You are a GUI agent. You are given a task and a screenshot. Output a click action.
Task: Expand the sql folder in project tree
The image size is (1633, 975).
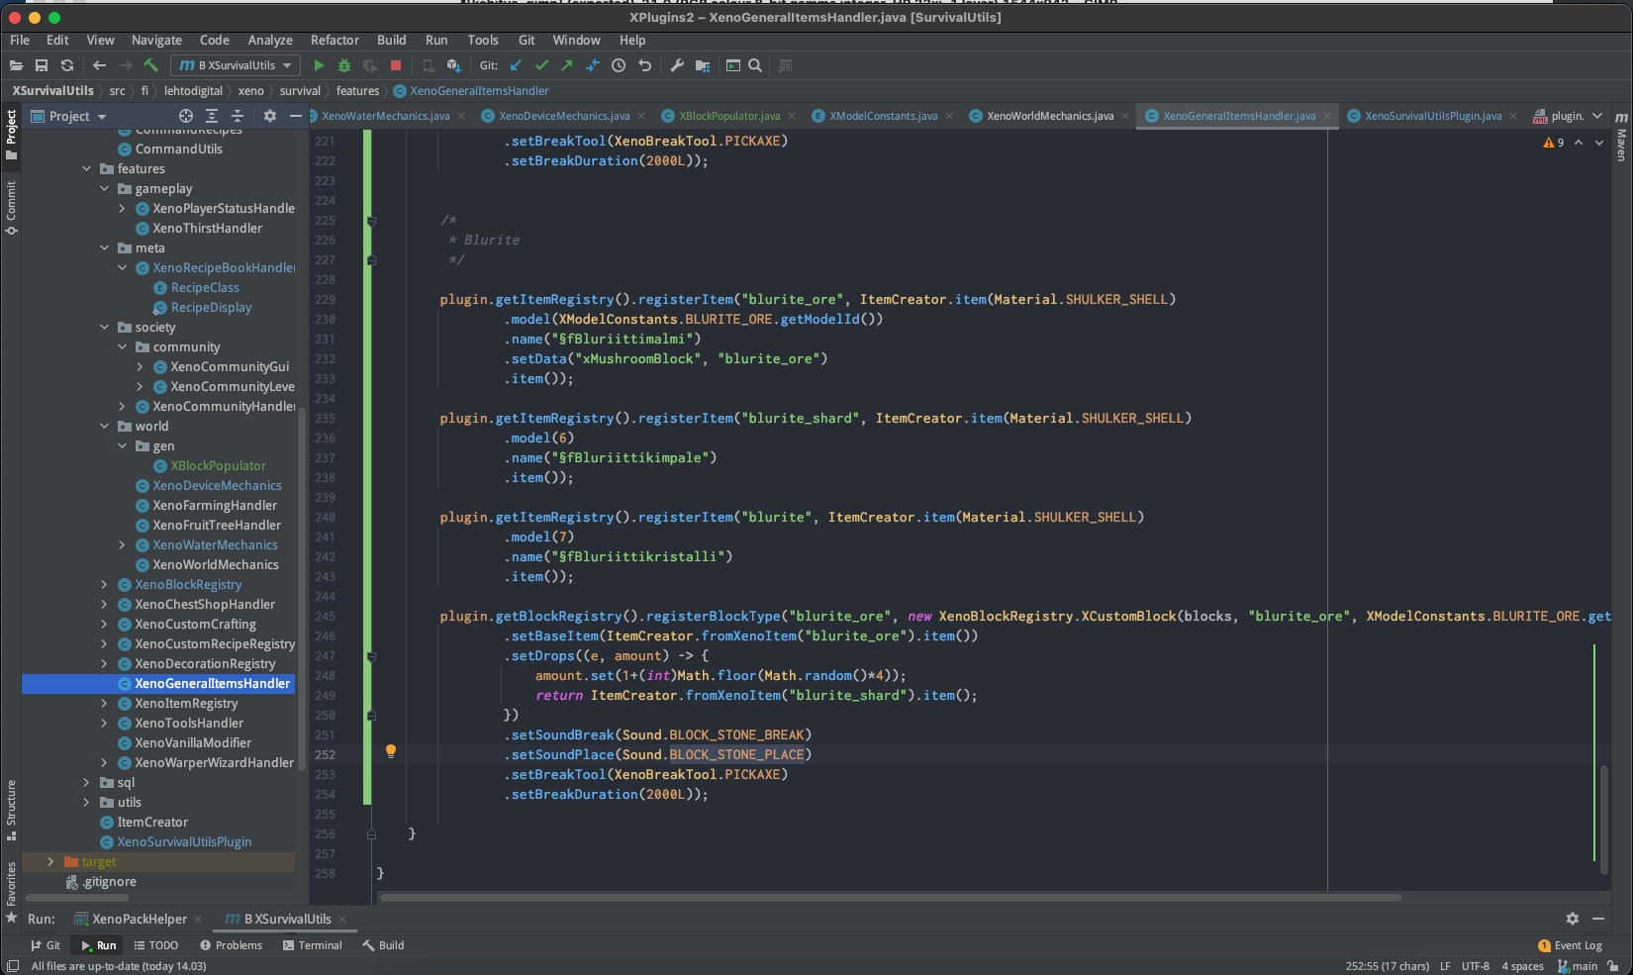point(87,783)
